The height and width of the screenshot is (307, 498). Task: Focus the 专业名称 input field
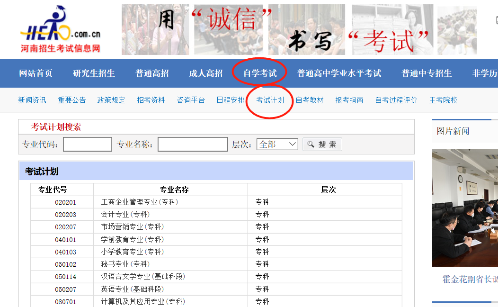[x=193, y=144]
